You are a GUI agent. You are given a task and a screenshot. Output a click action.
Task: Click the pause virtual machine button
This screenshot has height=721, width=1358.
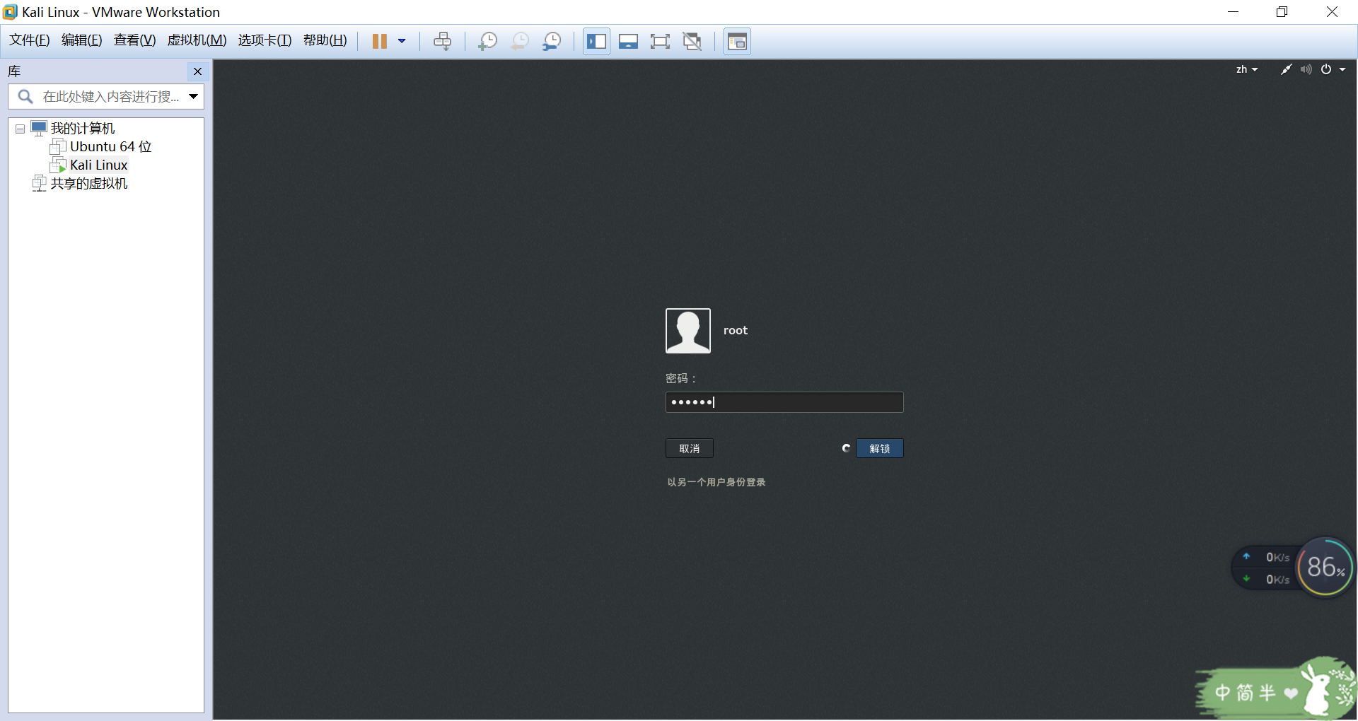pos(380,41)
